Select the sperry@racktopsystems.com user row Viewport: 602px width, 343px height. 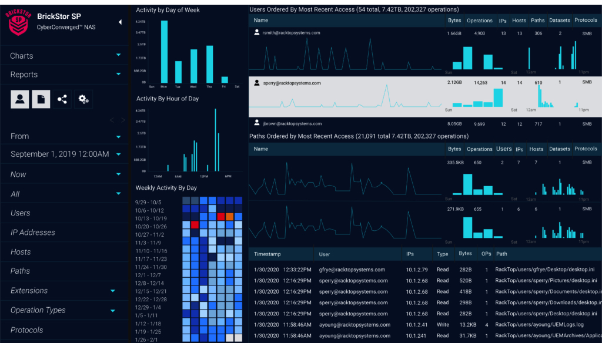pyautogui.click(x=425, y=97)
